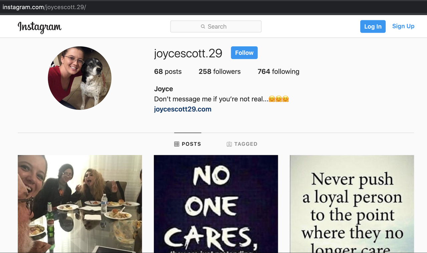427x253 pixels.
Task: Switch to the TAGGED tab
Action: coord(242,144)
